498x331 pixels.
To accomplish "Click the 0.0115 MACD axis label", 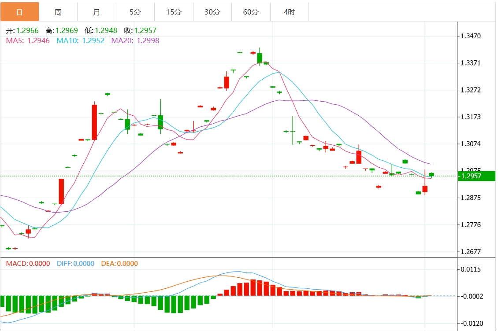I will click(x=471, y=269).
